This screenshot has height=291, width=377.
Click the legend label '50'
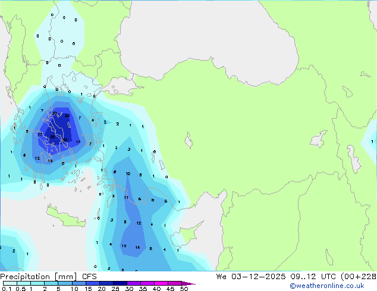184,289
